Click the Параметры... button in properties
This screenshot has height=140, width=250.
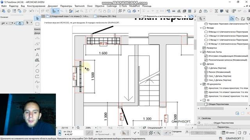tap(223, 127)
